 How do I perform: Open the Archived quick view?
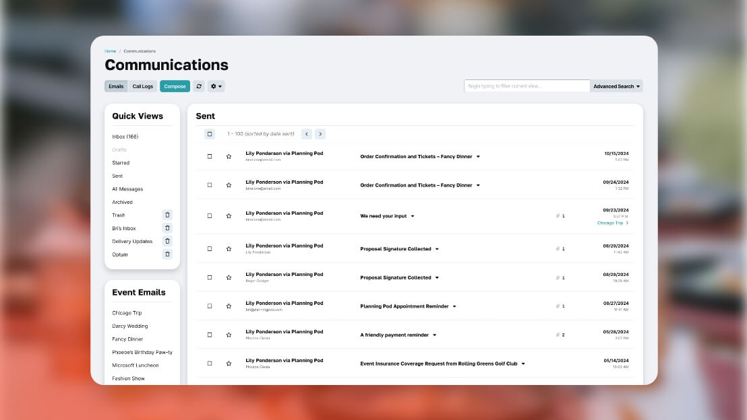pyautogui.click(x=123, y=202)
